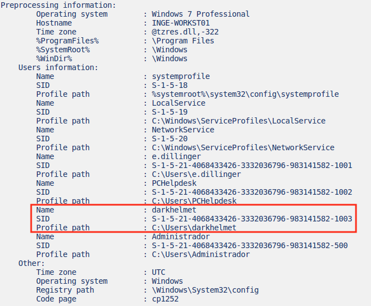Click the 'Preprocessing information:' header line
This screenshot has height=306, width=371.
(x=58, y=5)
